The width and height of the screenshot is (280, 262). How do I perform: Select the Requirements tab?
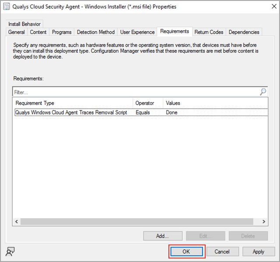click(x=175, y=31)
